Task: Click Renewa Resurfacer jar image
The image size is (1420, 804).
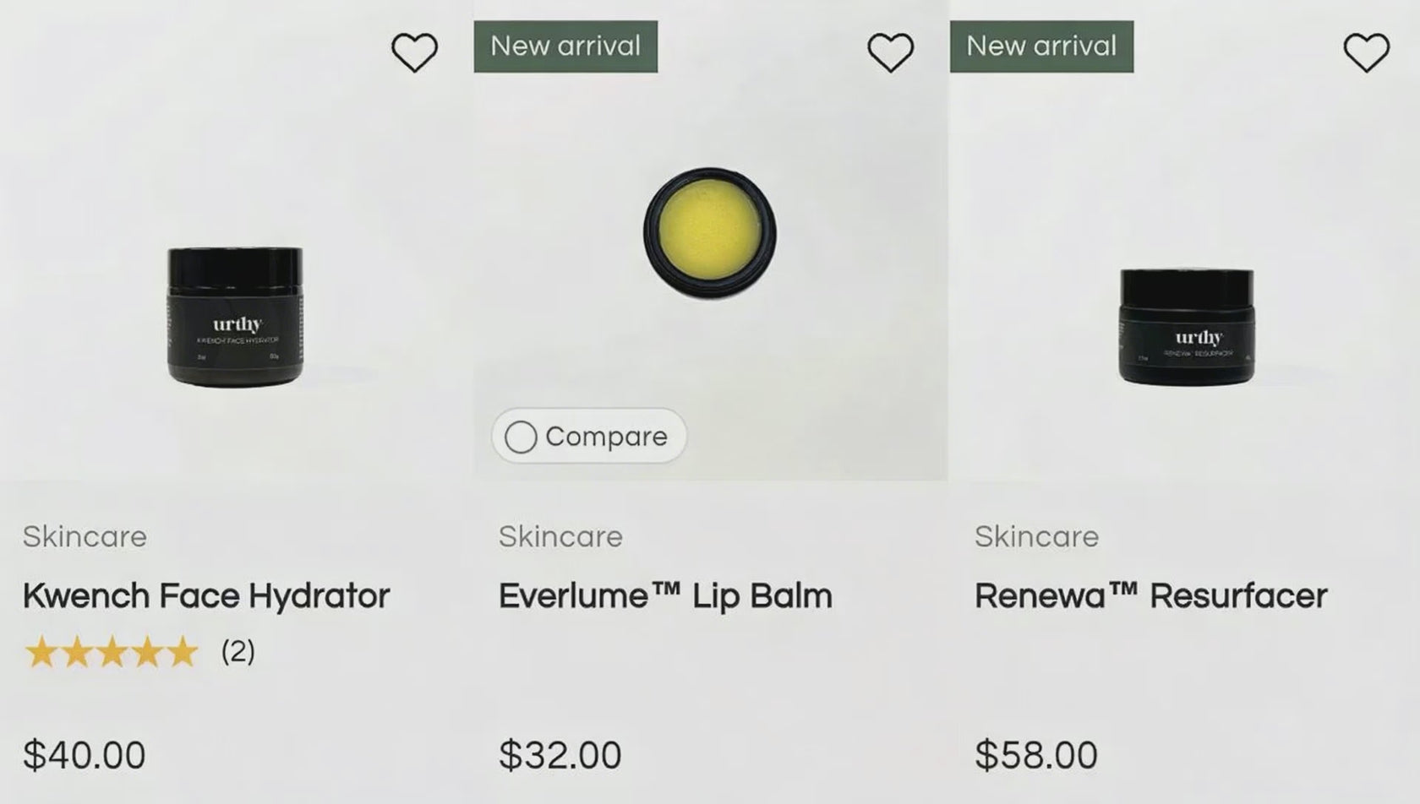Action: 1186,326
